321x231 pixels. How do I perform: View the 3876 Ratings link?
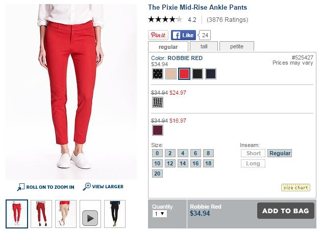click(227, 20)
